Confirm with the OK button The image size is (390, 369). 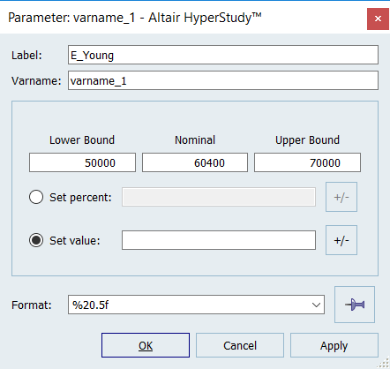pyautogui.click(x=146, y=345)
